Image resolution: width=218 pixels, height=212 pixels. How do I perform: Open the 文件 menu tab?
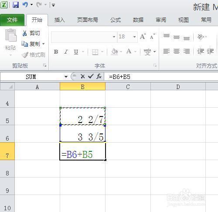12,20
